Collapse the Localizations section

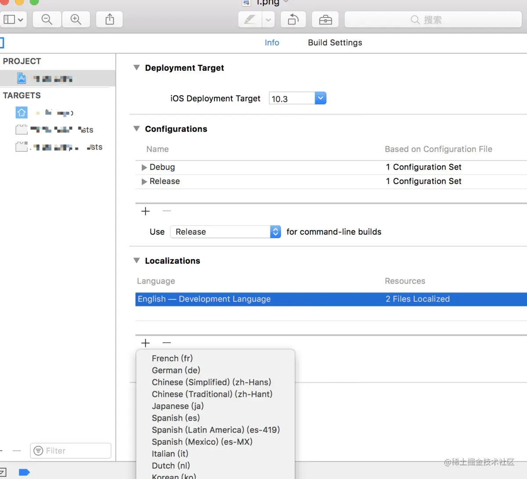(137, 261)
